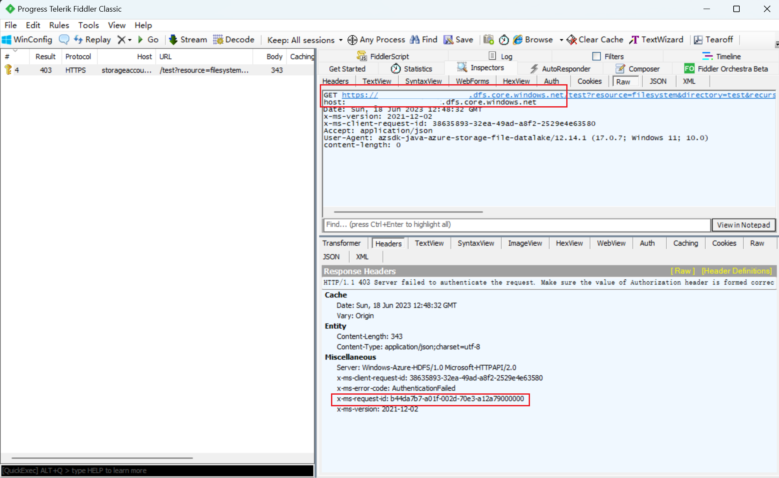Select request WebForms inspector tab

[x=472, y=81]
